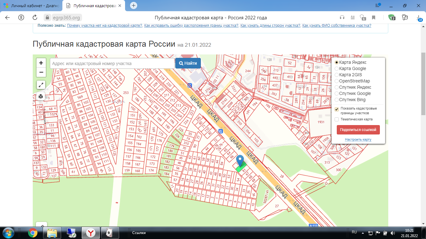Viewport: 426px width, 239px height.
Task: Open a new browser tab
Action: point(133,5)
